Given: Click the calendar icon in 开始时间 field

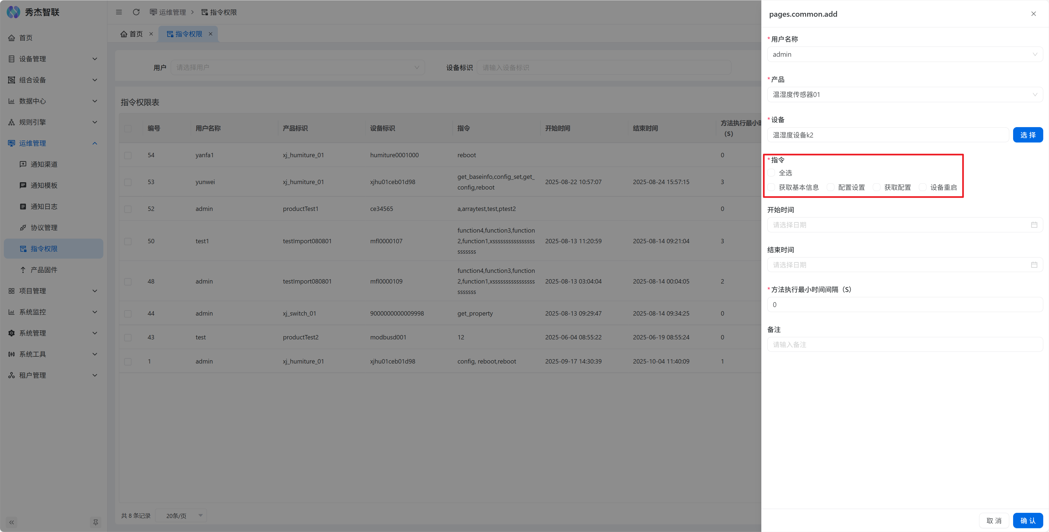Looking at the screenshot, I should [1034, 225].
